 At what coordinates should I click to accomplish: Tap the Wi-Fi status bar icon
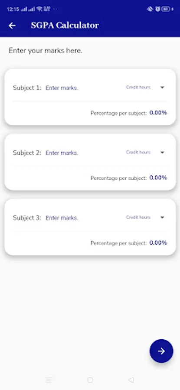pyautogui.click(x=39, y=9)
